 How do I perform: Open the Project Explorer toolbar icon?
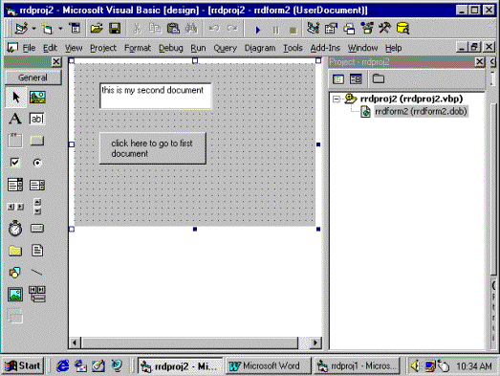point(313,29)
